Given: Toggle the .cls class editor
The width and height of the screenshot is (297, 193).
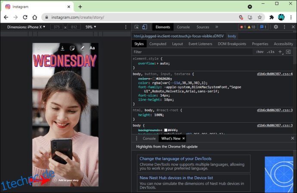Looking at the screenshot, I should coord(271,52).
